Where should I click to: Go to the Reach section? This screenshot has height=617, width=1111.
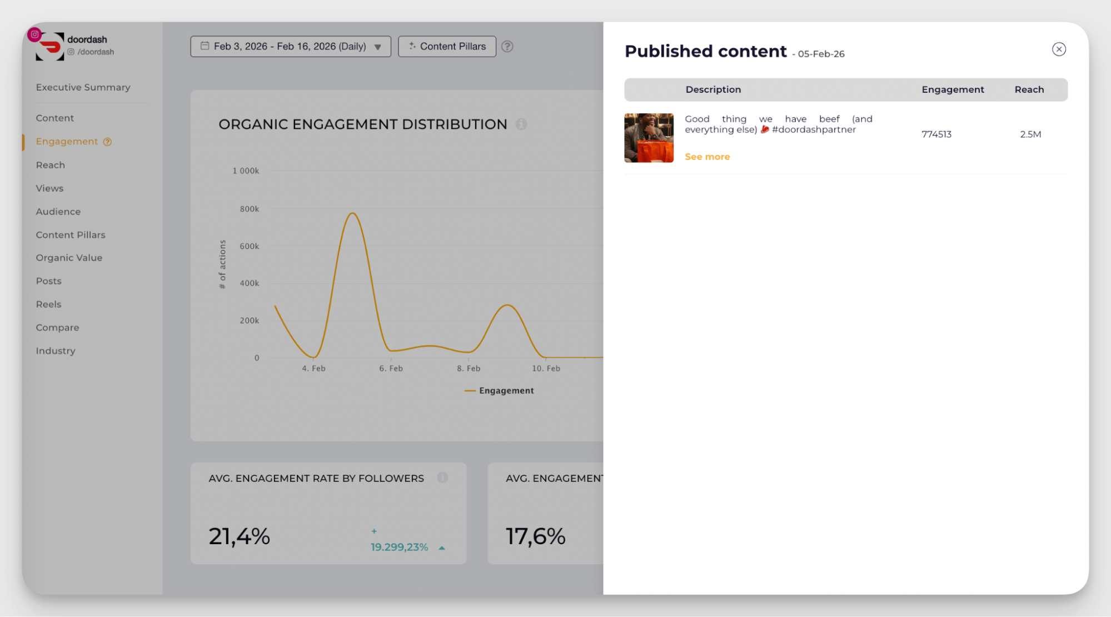point(50,165)
